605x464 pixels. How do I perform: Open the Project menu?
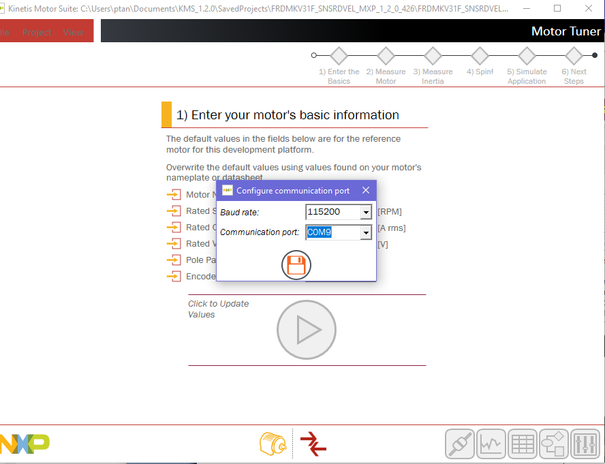(37, 33)
